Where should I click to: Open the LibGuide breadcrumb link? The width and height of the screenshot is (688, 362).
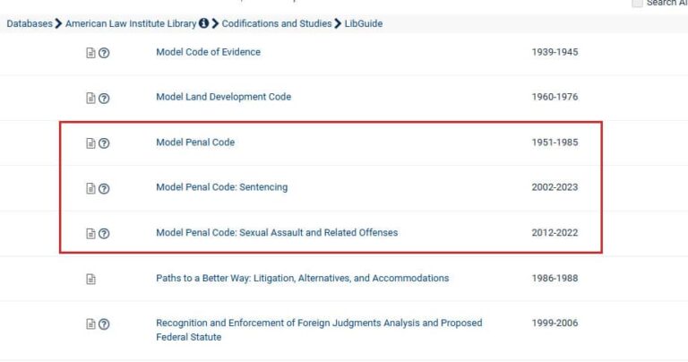[363, 23]
